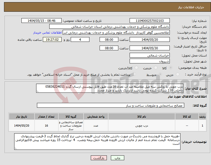Click the resize handle of description box
This screenshot has height=165, width=211.
37,91
